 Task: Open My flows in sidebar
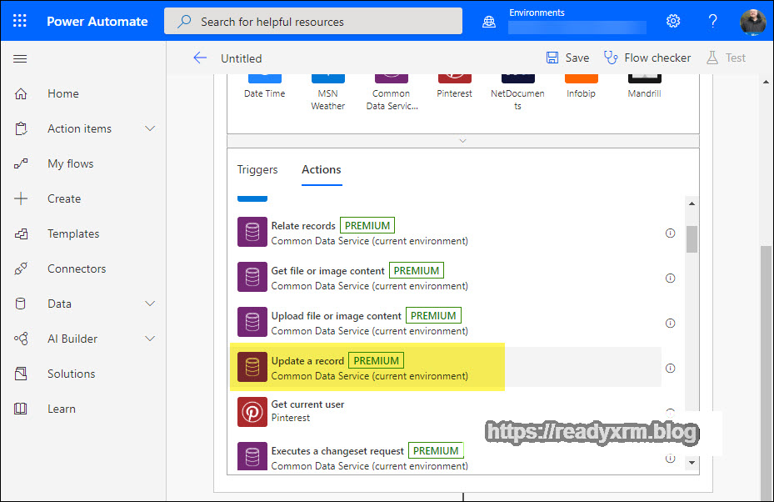(x=70, y=163)
